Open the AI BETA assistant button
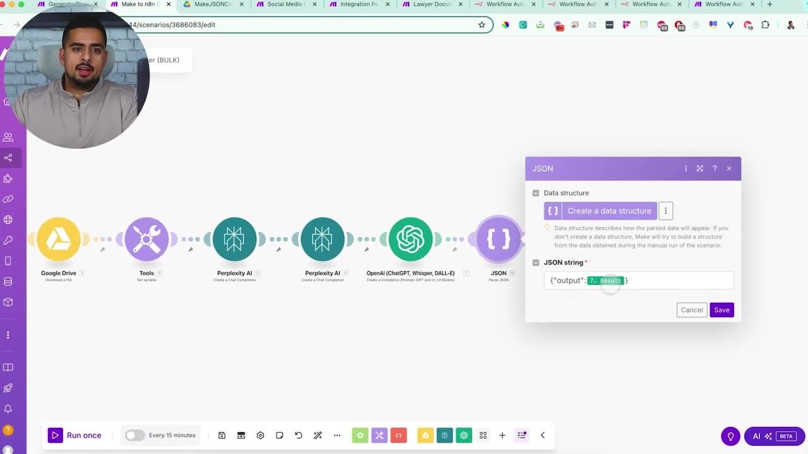 pyautogui.click(x=774, y=436)
